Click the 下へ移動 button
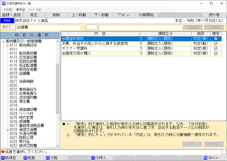The height and width of the screenshot is (161, 227). pyautogui.click(x=102, y=15)
